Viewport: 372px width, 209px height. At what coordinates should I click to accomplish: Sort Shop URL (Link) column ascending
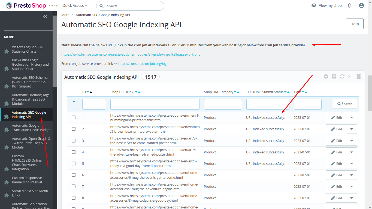[x=139, y=92]
